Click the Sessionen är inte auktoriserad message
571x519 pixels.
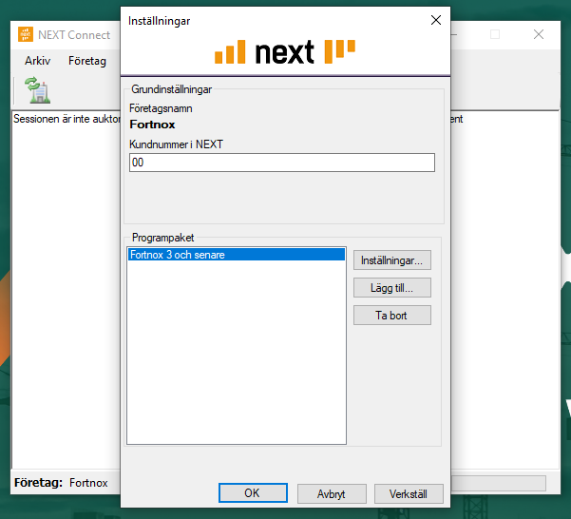(x=67, y=119)
